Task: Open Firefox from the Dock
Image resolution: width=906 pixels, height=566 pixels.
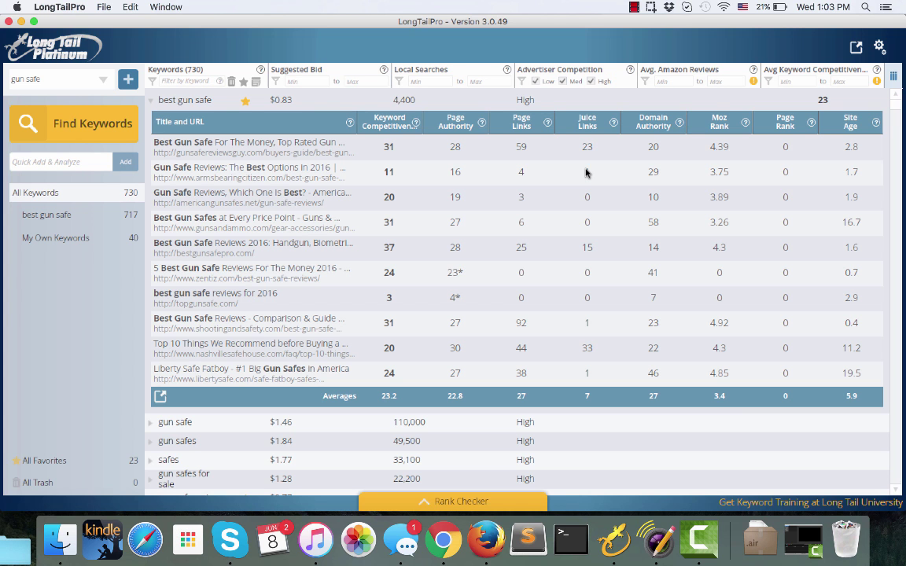Action: (486, 538)
